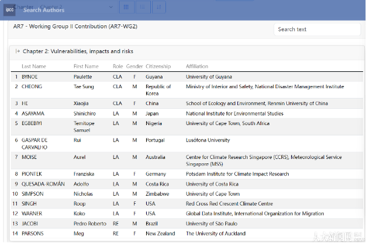Sort table by Role column
This screenshot has height=243, width=366.
pos(118,66)
